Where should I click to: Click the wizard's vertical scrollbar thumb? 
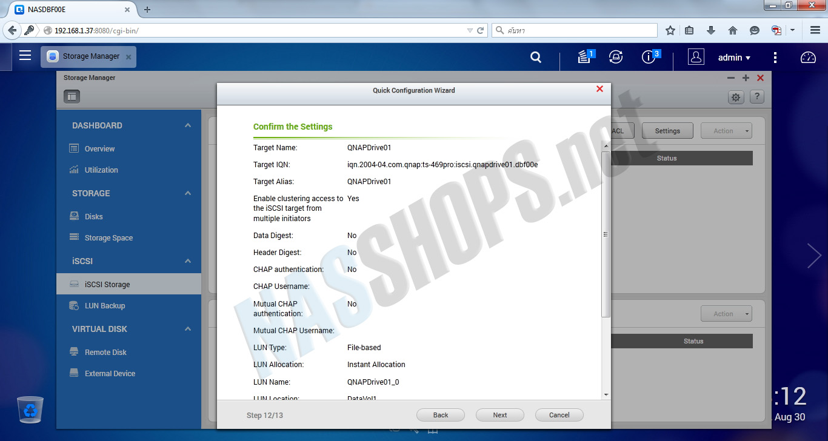click(606, 234)
